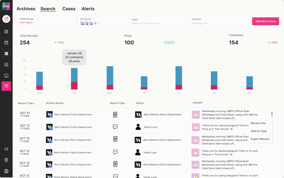Click the compose new post icon
This screenshot has width=284, height=178.
6,19
